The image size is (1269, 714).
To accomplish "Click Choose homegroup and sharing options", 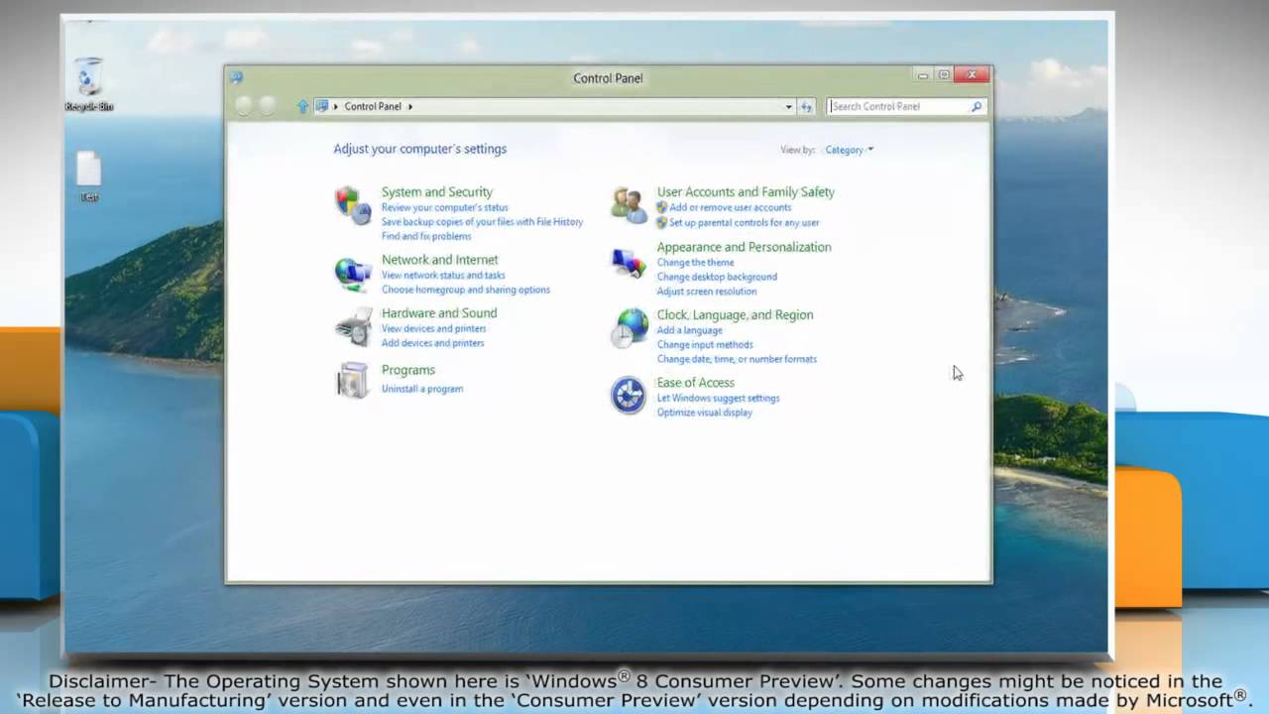I will click(x=466, y=290).
